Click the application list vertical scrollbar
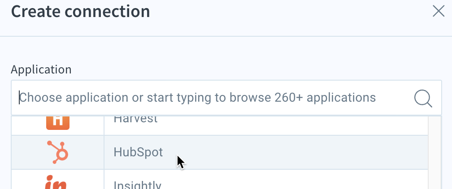Screen dimensions: 452x189 [x=435, y=153]
